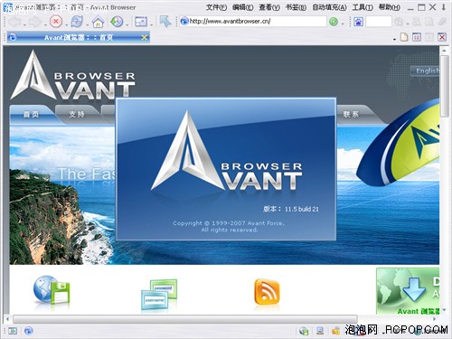This screenshot has width=452, height=339.
Task: Click the download arrow in title bar
Action: pos(444,7)
